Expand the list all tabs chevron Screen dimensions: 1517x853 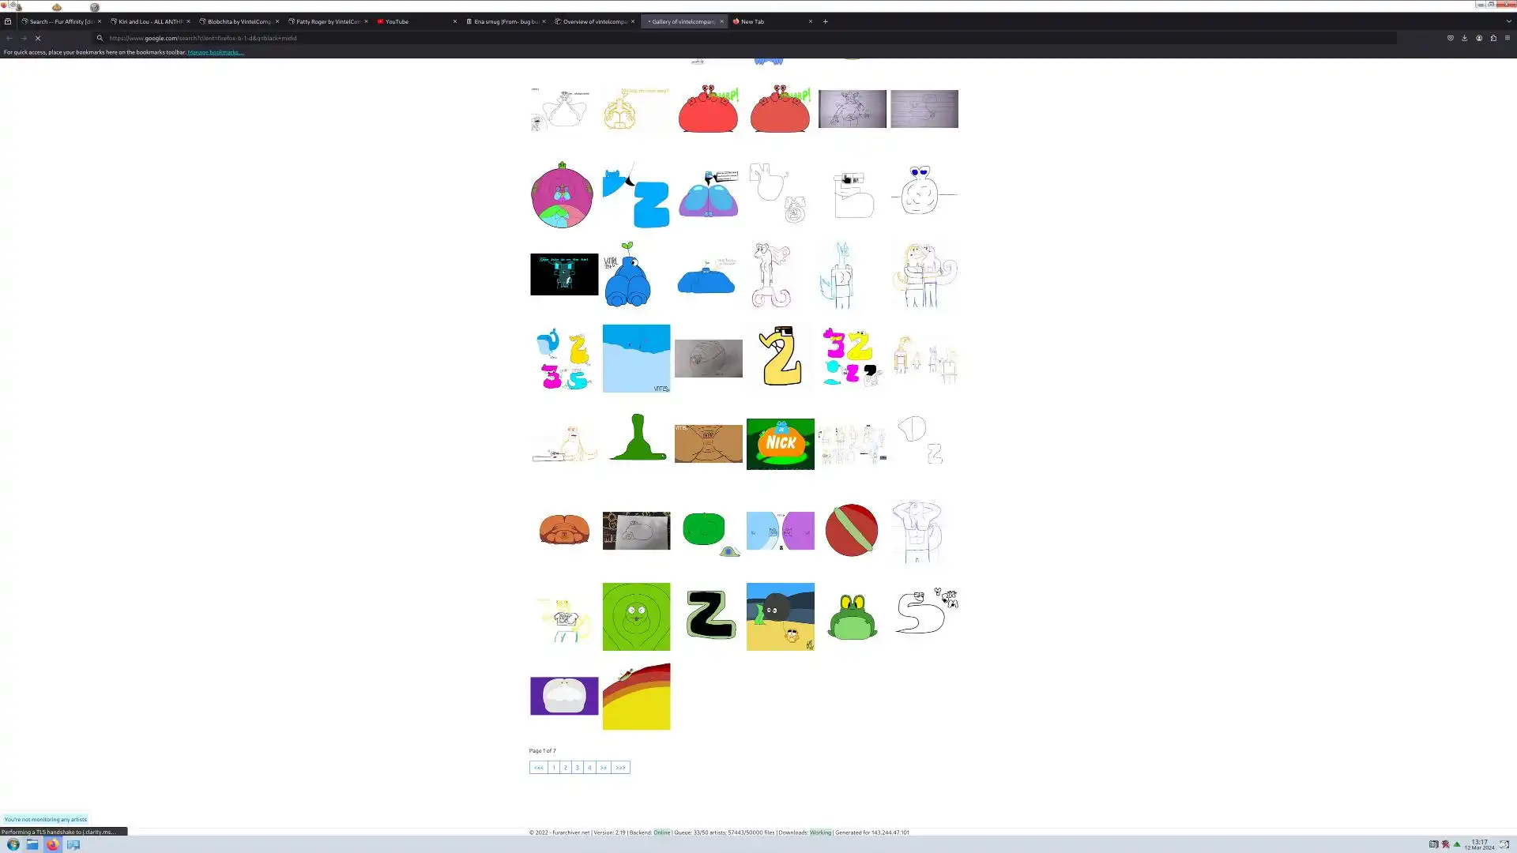[1508, 21]
